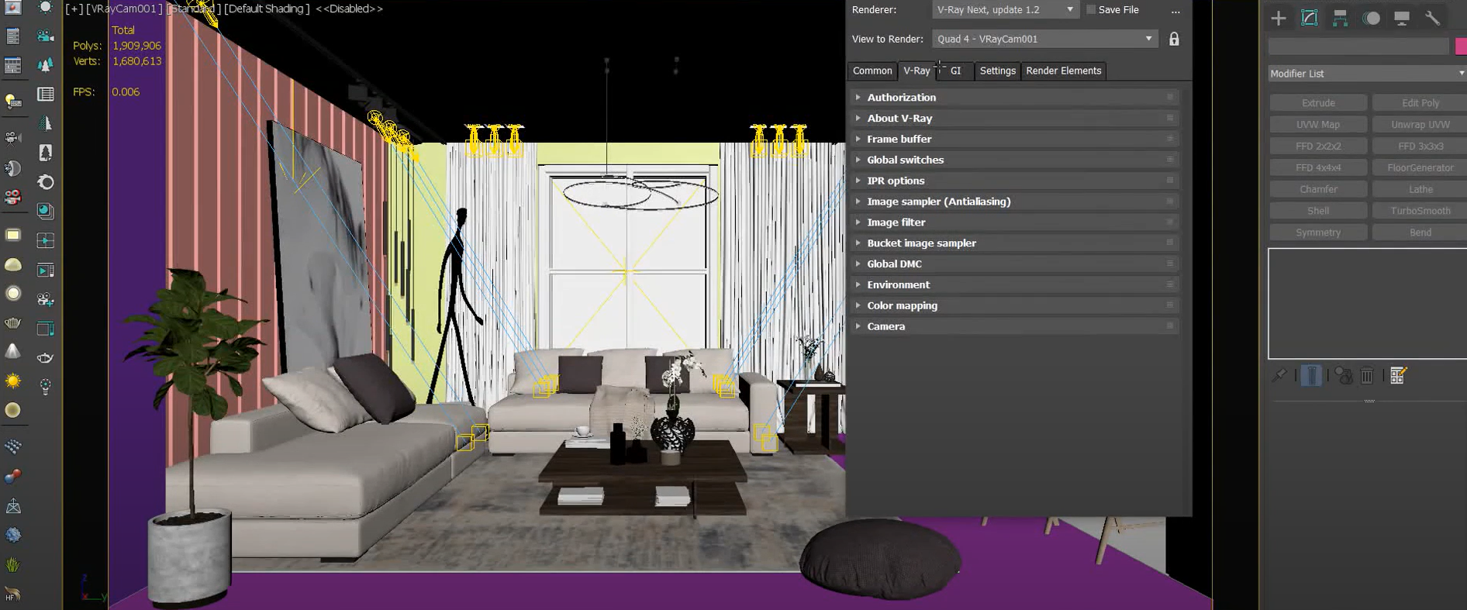The width and height of the screenshot is (1467, 610).
Task: Open the Display panel monitor icon
Action: (1402, 18)
